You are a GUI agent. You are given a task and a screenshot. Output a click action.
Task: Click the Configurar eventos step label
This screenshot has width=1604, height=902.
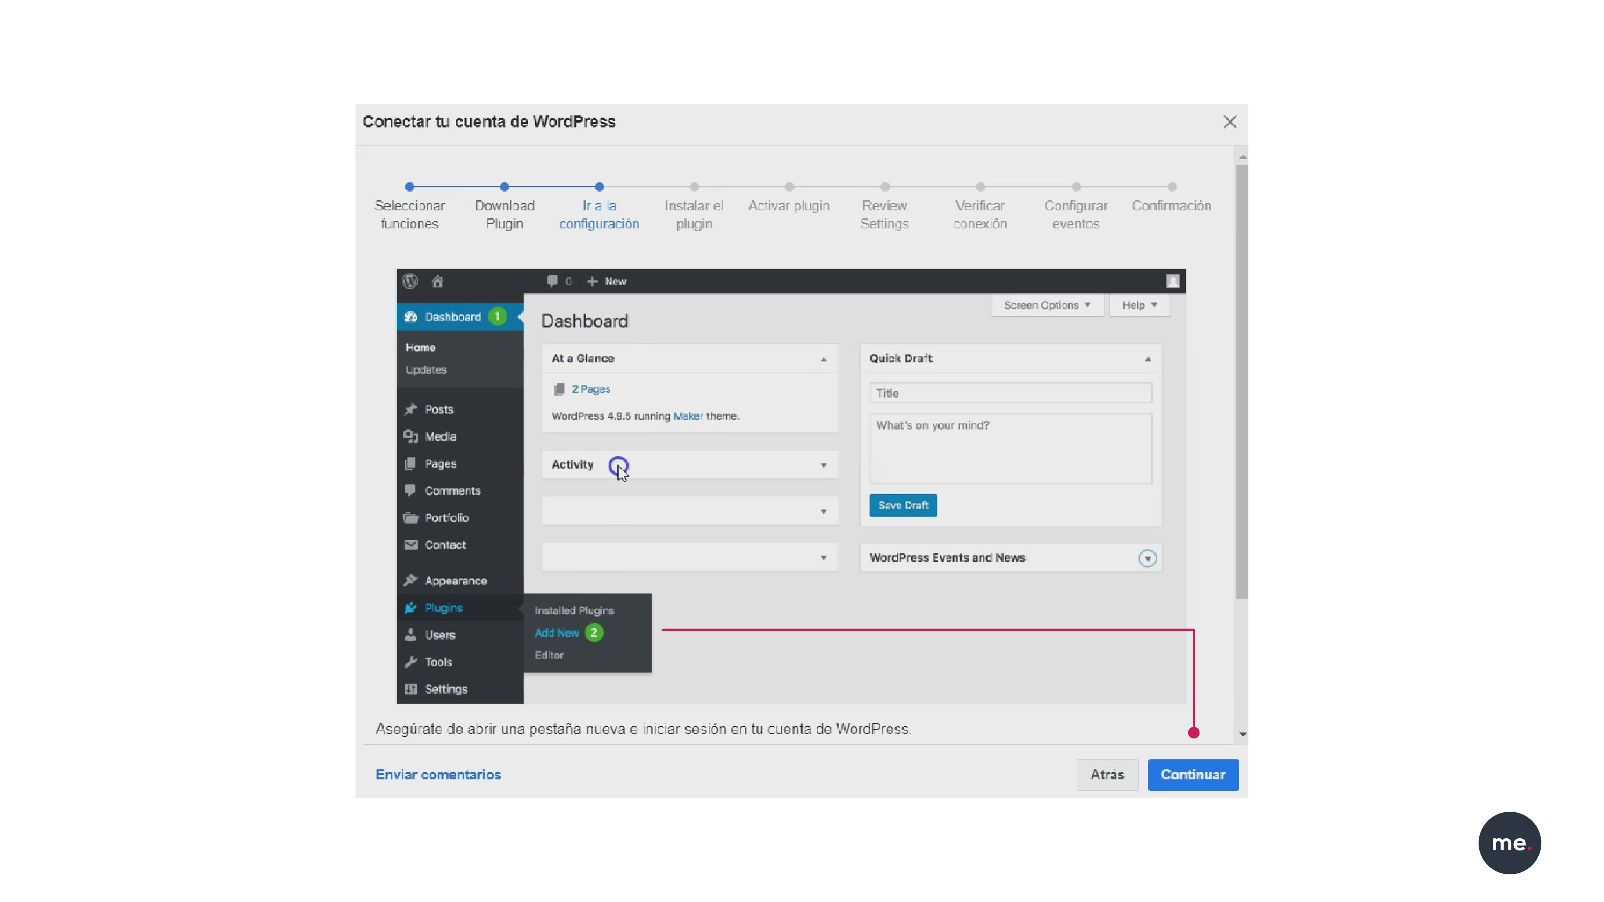[1075, 215]
